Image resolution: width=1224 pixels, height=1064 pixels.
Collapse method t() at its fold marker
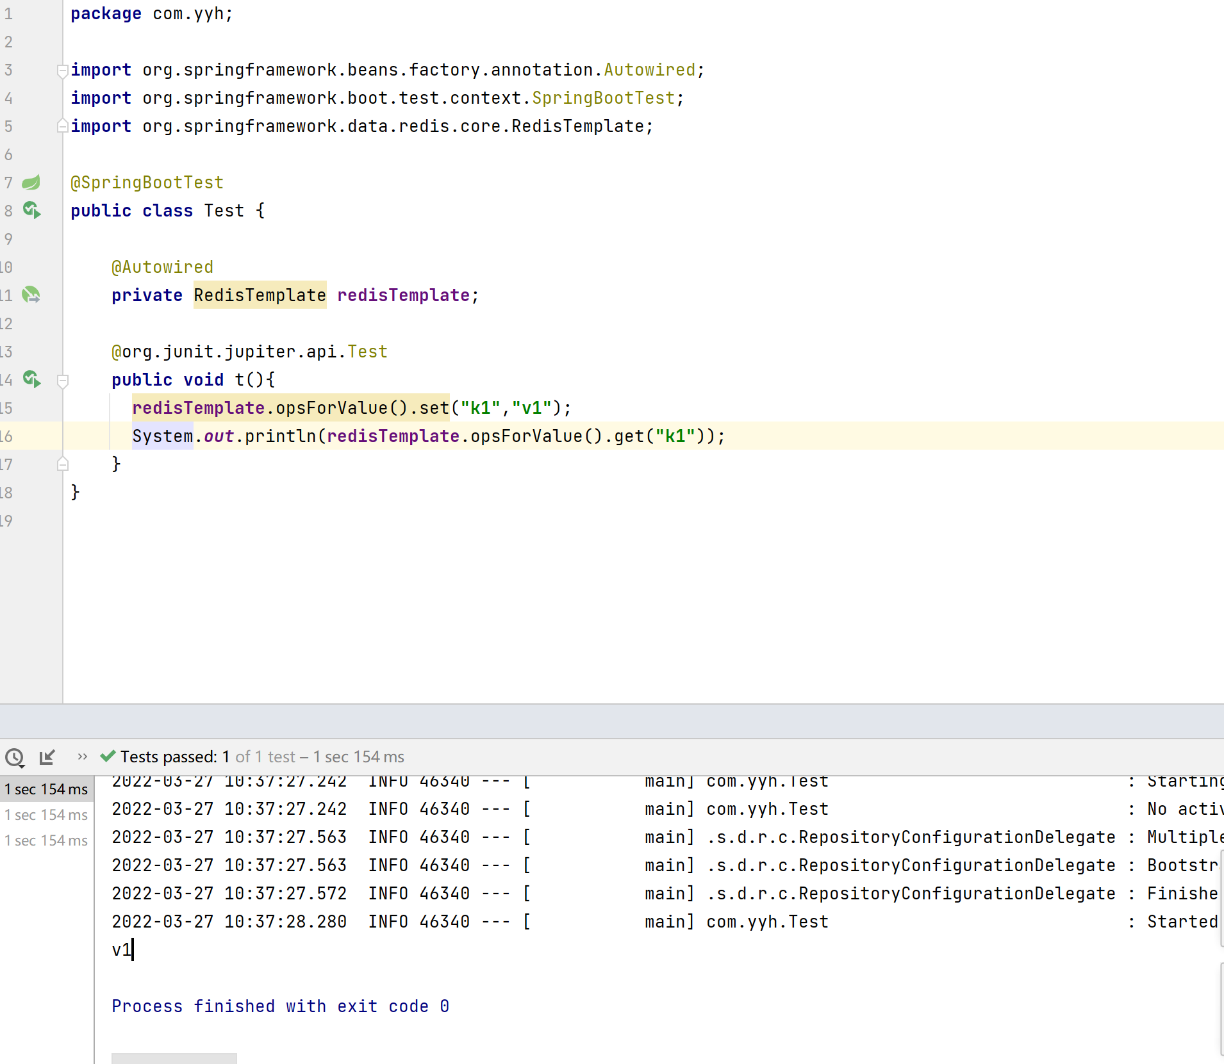[63, 381]
